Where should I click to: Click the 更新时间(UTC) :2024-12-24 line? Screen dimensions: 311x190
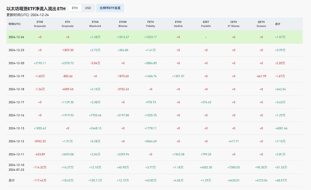pos(28,15)
